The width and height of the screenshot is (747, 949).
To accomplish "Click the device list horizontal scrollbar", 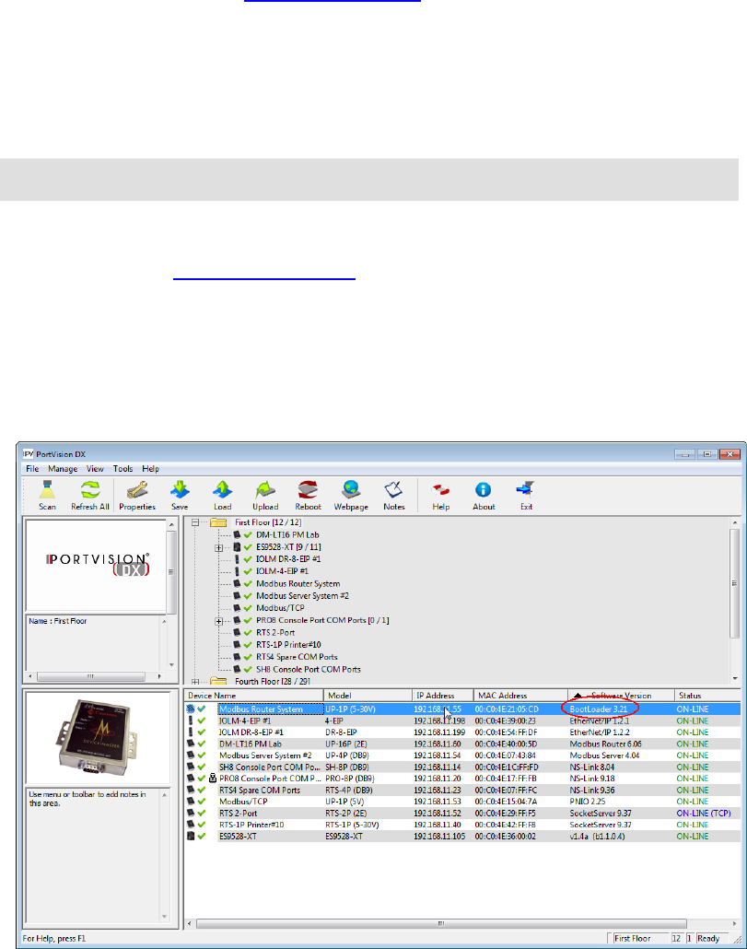I will click(441, 923).
